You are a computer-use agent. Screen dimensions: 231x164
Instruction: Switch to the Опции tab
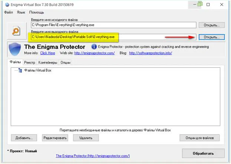(65, 63)
